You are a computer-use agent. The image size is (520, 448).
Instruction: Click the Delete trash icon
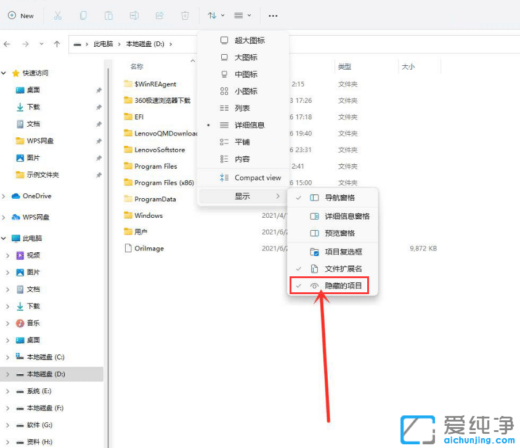[185, 15]
